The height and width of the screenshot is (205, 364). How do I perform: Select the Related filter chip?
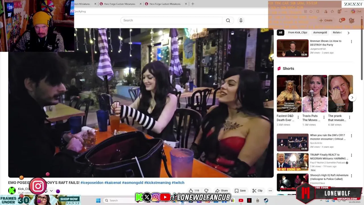pos(337,32)
